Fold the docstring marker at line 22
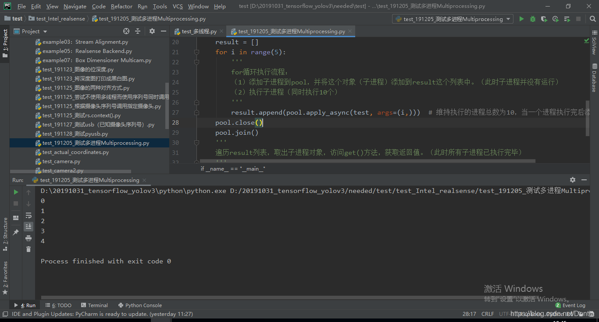The width and height of the screenshot is (599, 322). tap(196, 62)
